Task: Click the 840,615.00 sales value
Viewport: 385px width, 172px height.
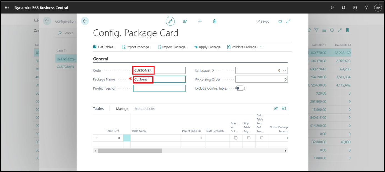Action: [x=318, y=118]
